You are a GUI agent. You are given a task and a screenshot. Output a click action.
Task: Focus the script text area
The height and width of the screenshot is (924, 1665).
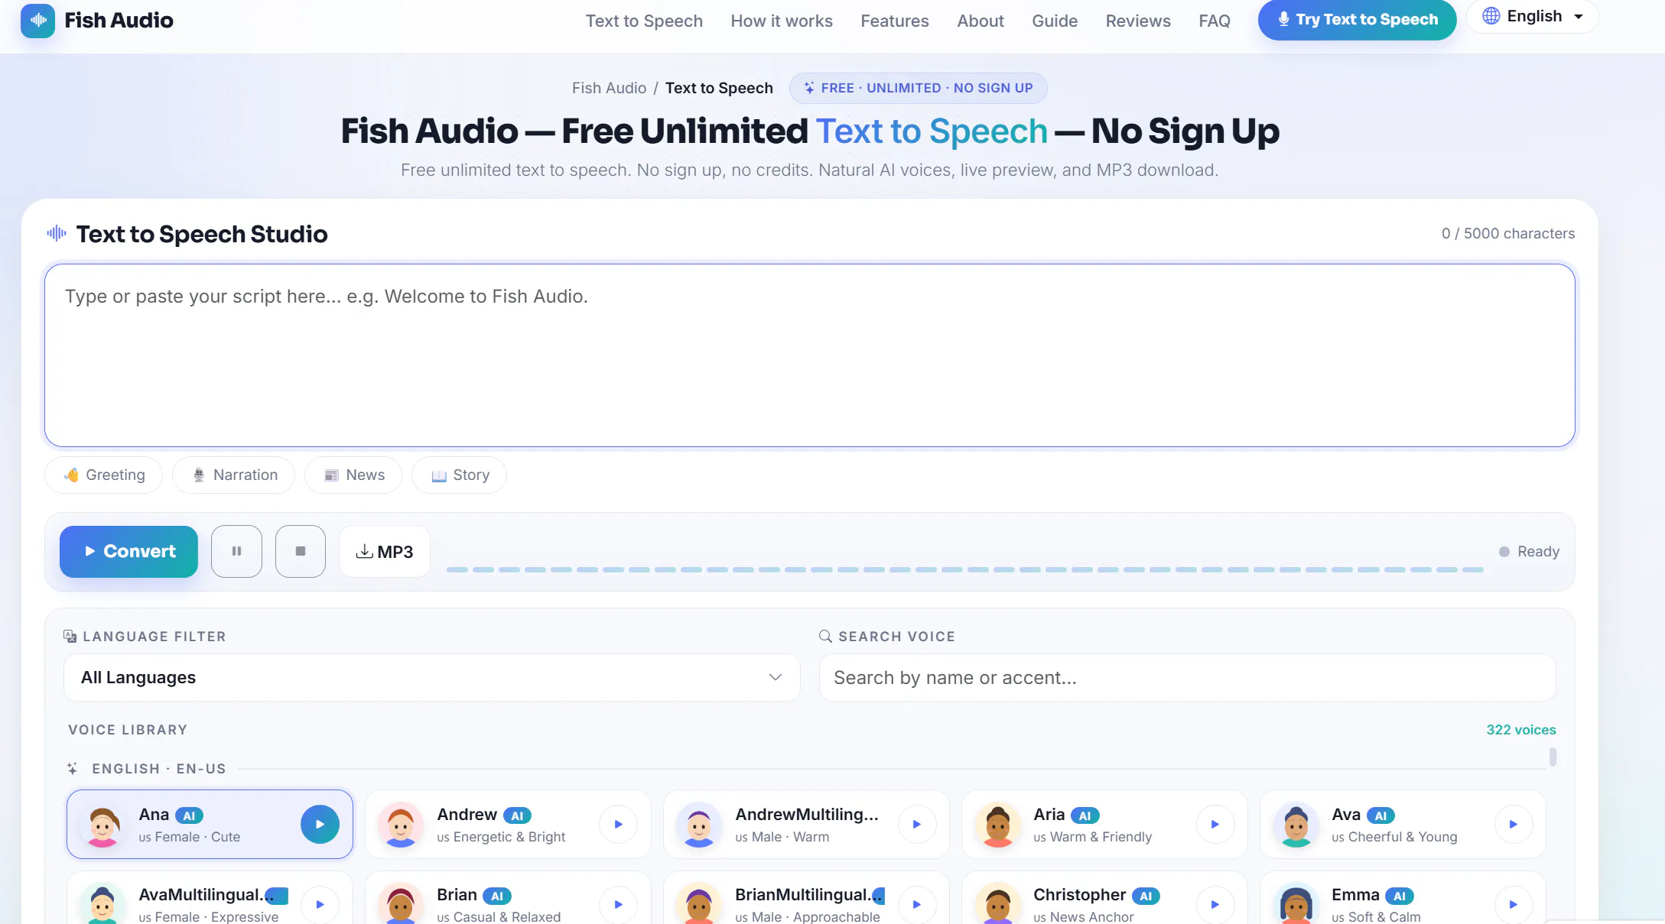[809, 355]
